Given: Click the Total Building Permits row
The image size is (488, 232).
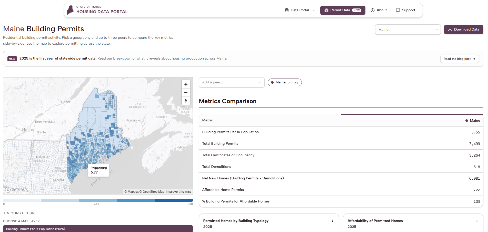Looking at the screenshot, I should (x=341, y=144).
